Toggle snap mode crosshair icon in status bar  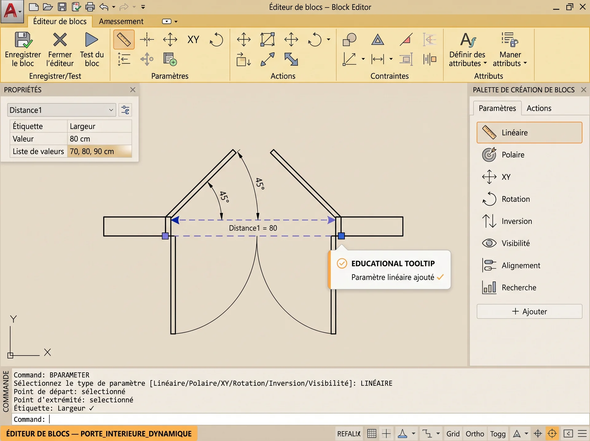click(x=386, y=434)
